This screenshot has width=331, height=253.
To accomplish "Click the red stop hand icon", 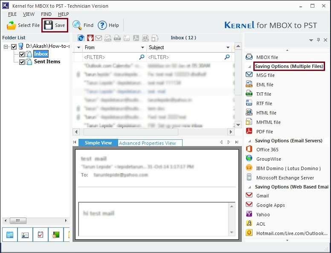I will pyautogui.click(x=90, y=38).
